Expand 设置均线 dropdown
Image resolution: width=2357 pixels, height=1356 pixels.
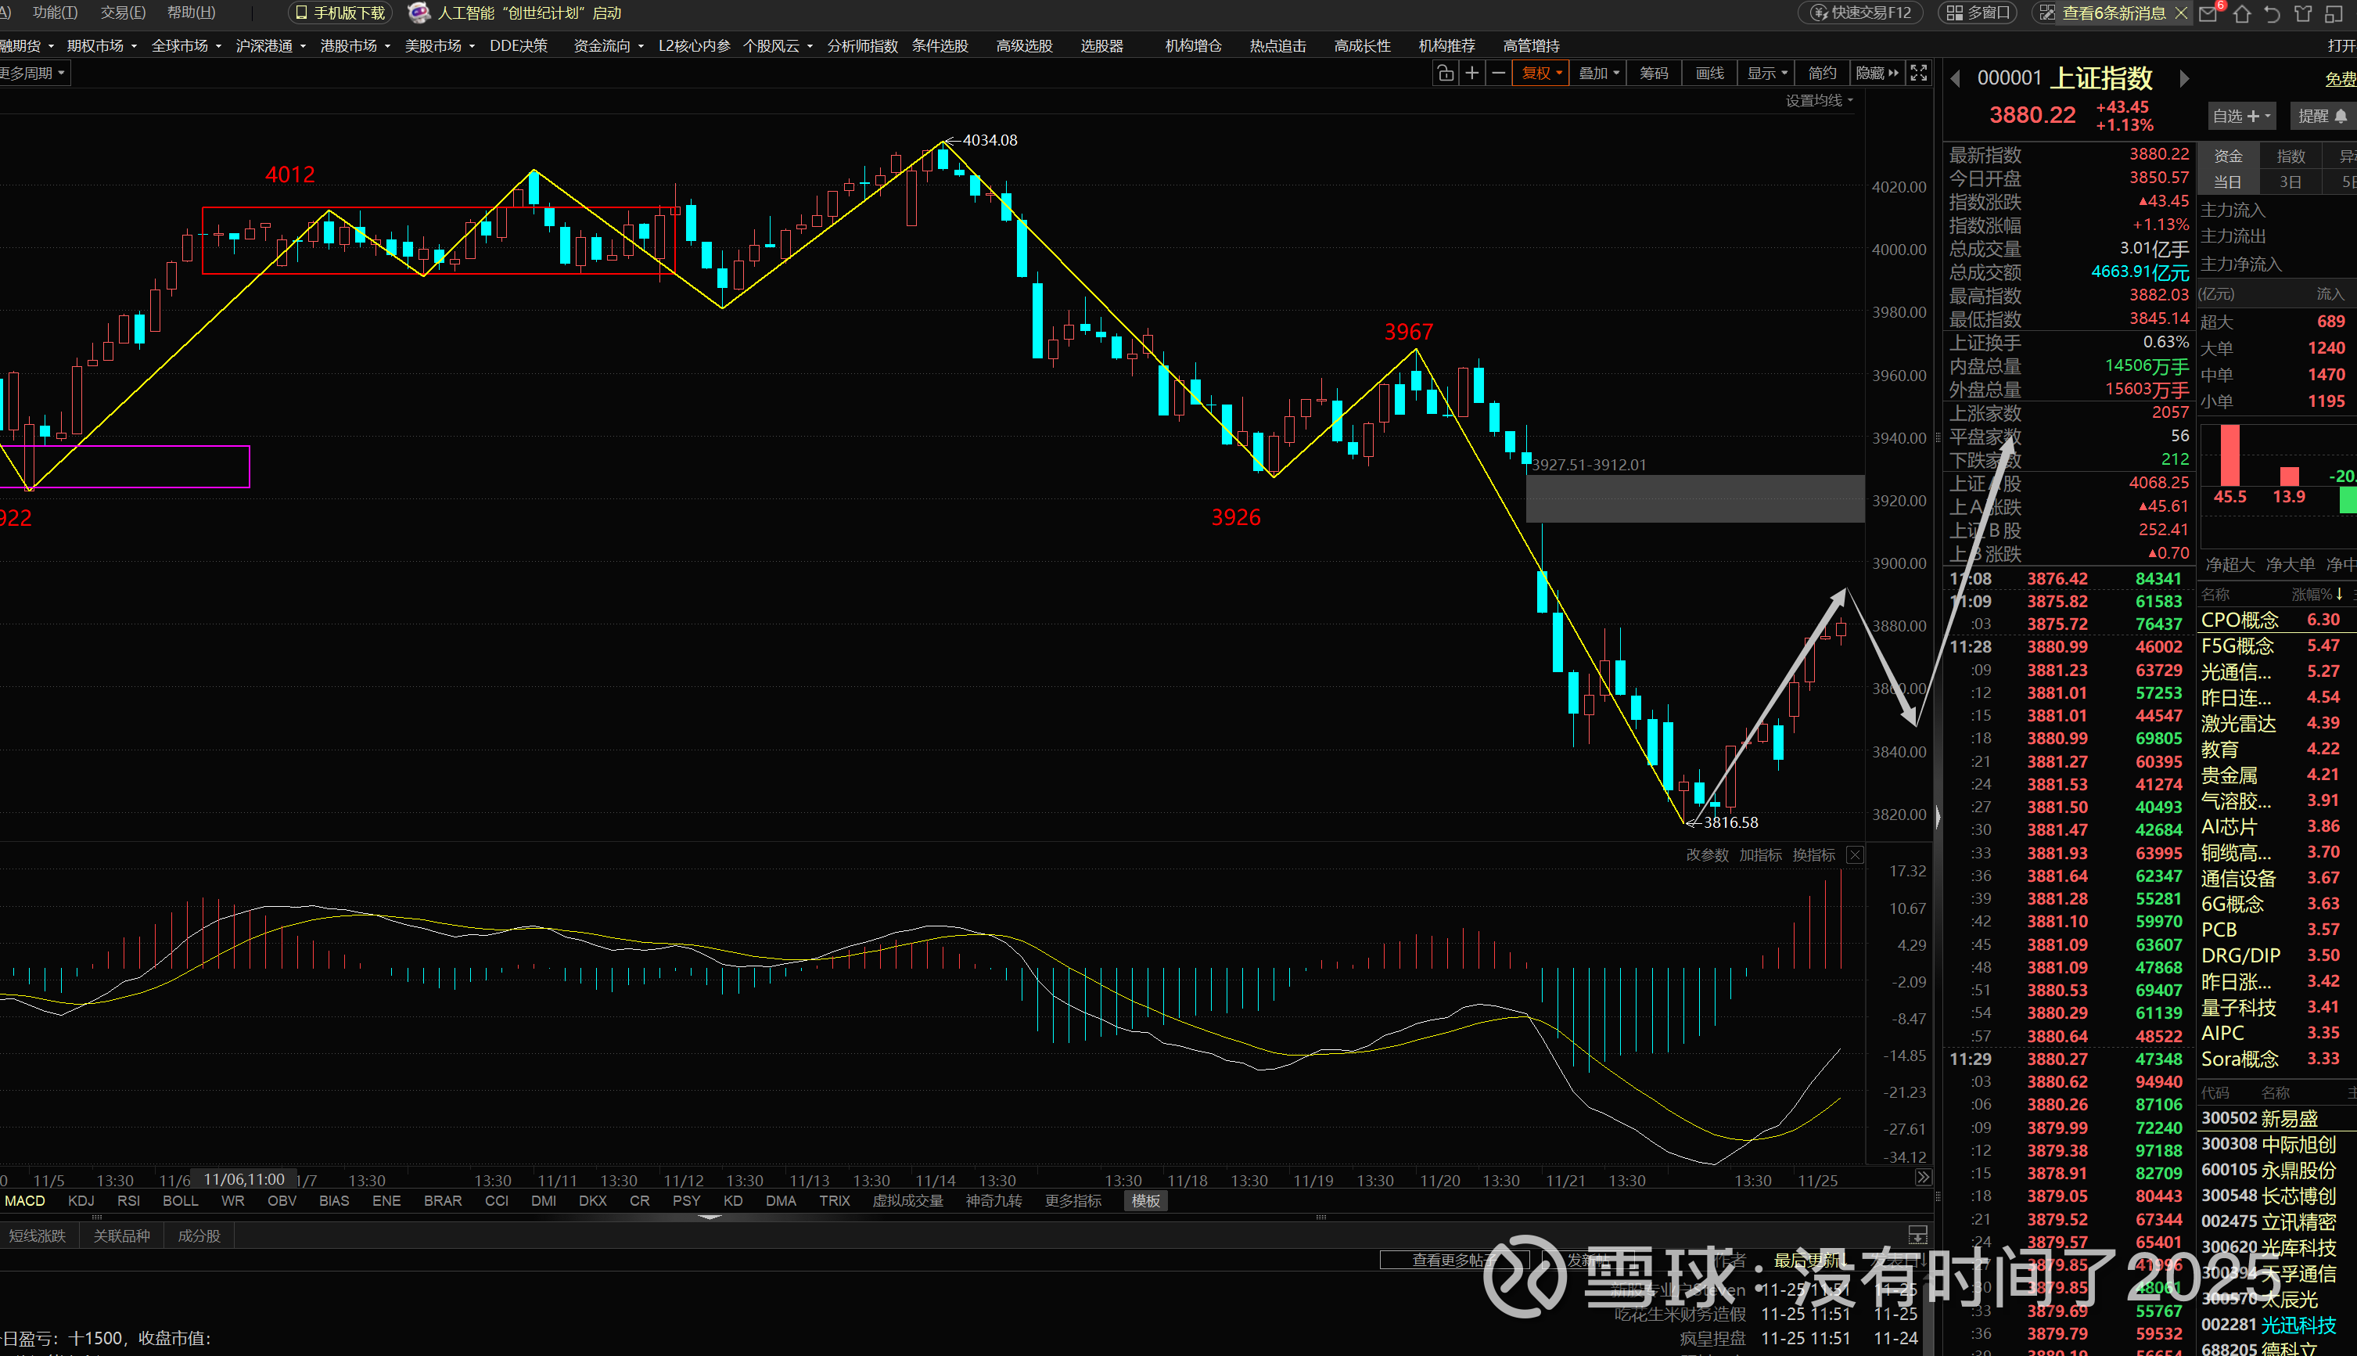[x=1819, y=101]
